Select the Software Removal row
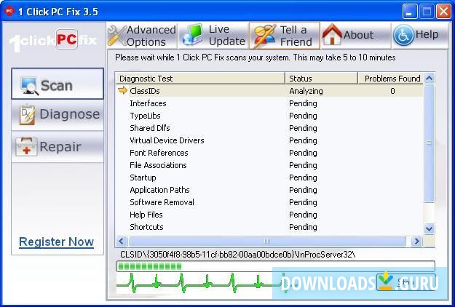455x307 pixels. click(269, 202)
